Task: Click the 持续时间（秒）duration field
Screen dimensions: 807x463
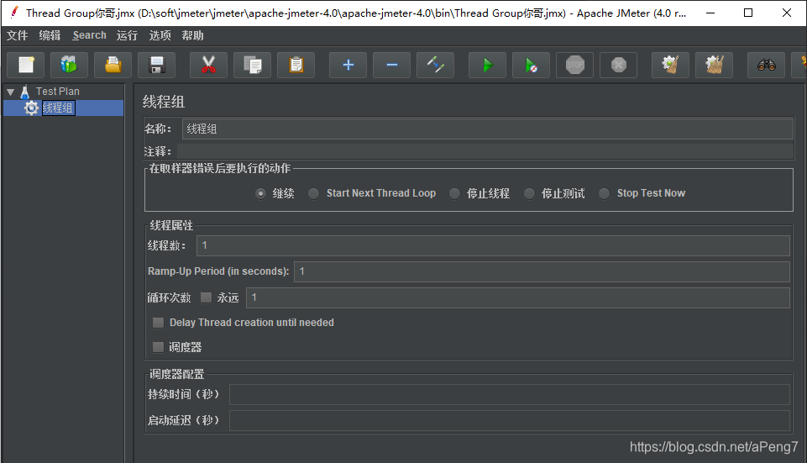Action: point(510,394)
